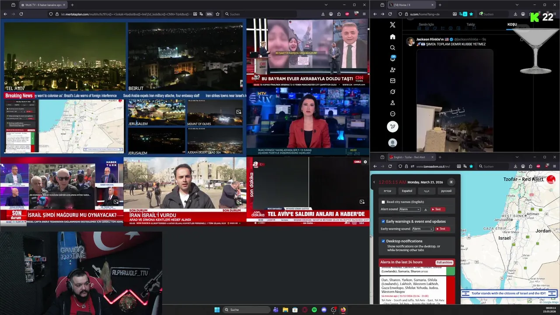Switch to KOŞU tab on X
560x315 pixels.
click(x=512, y=24)
